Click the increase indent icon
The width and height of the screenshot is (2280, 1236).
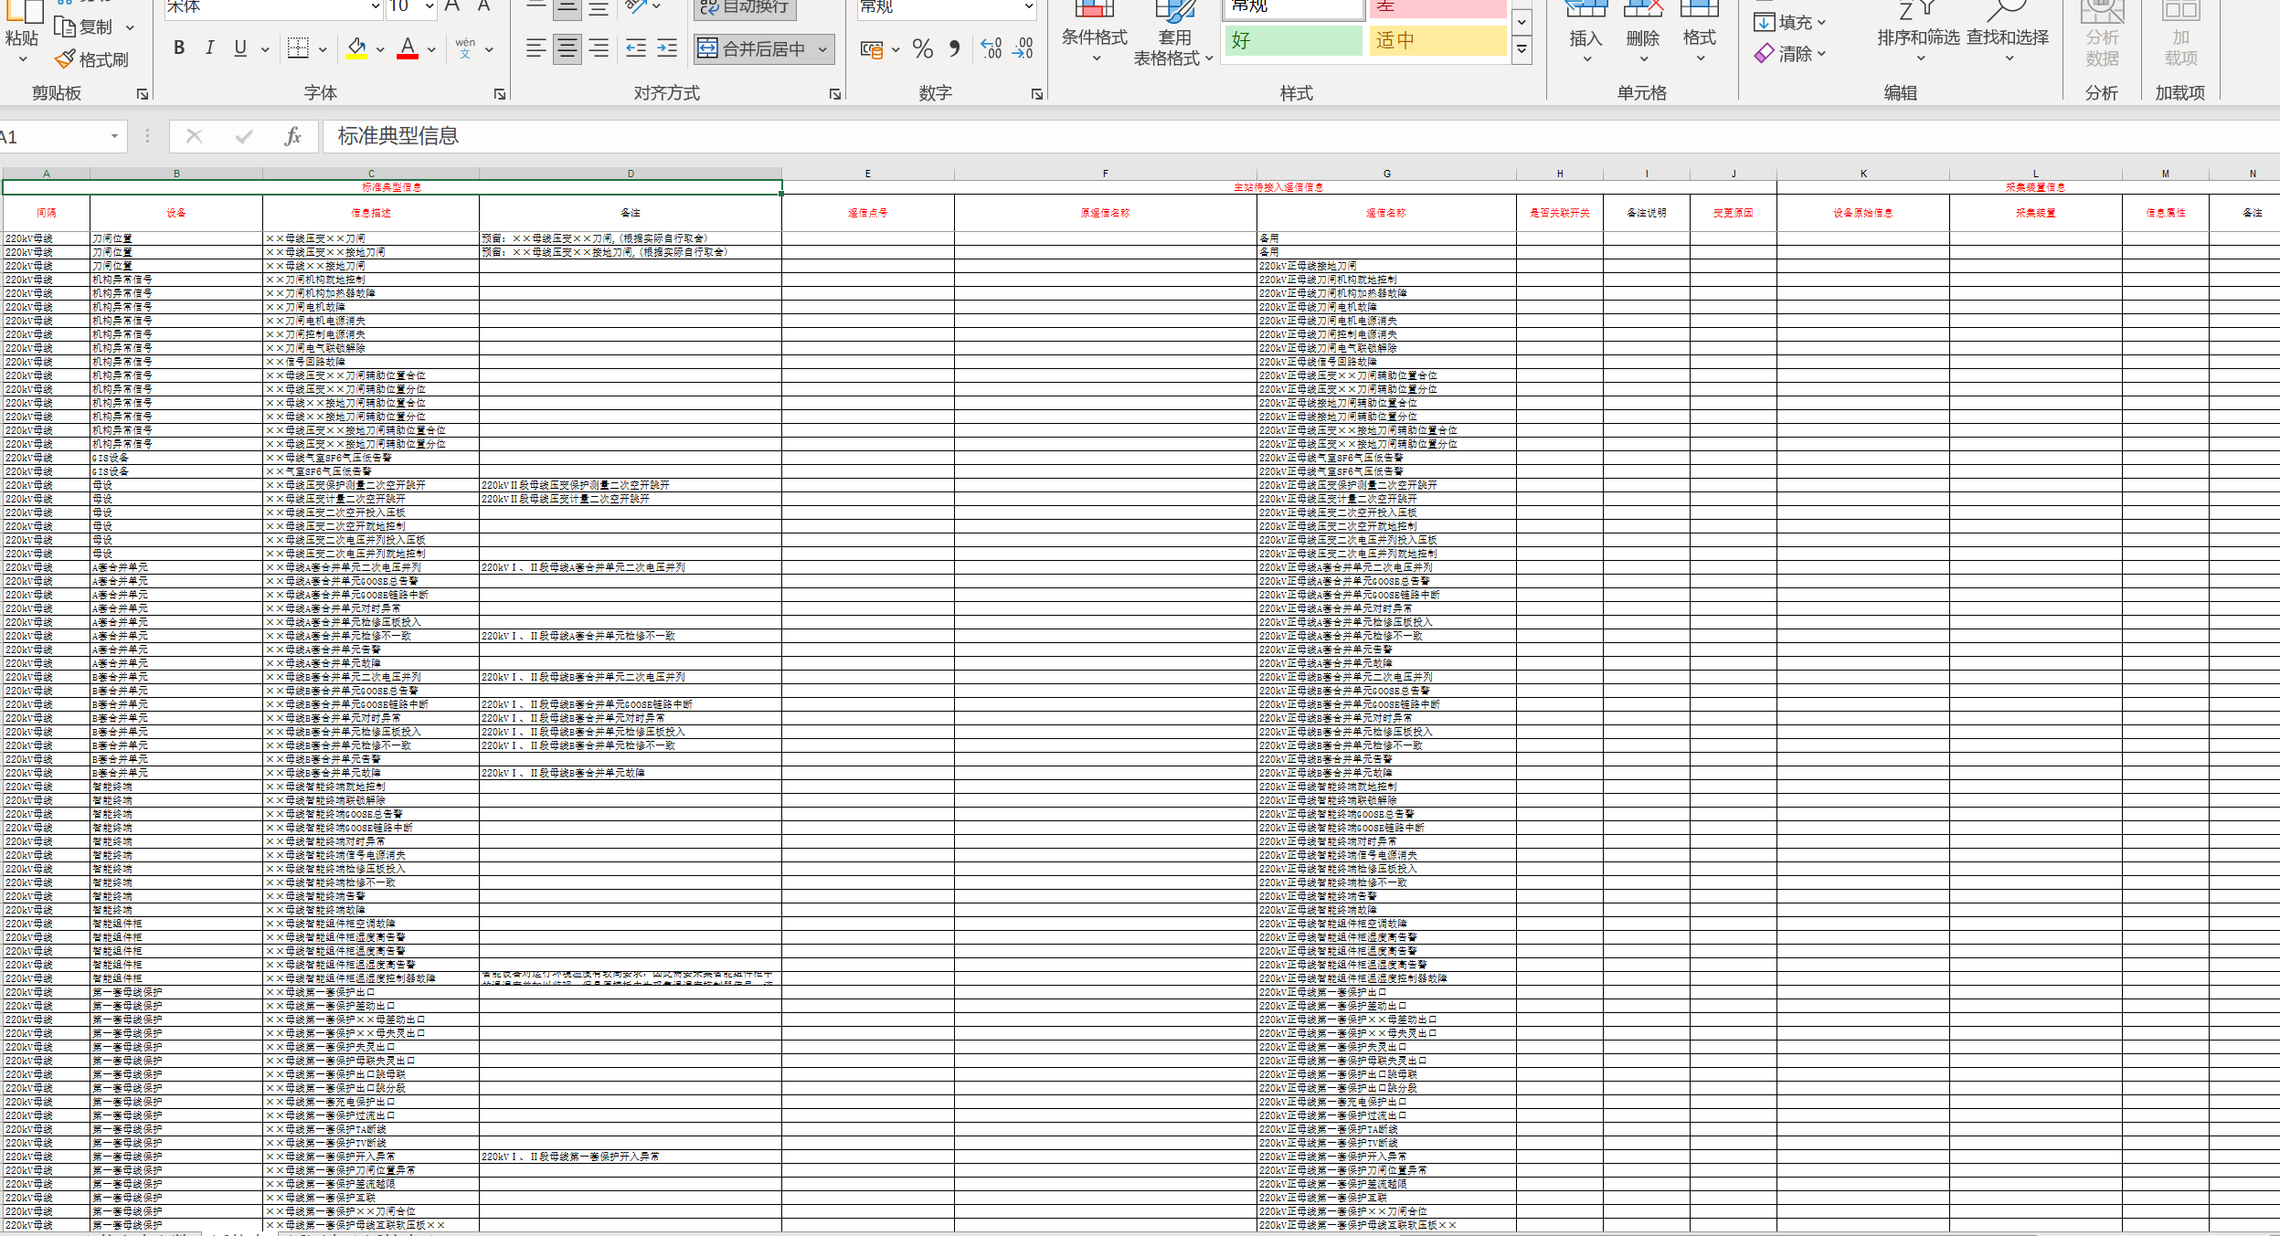(x=668, y=48)
